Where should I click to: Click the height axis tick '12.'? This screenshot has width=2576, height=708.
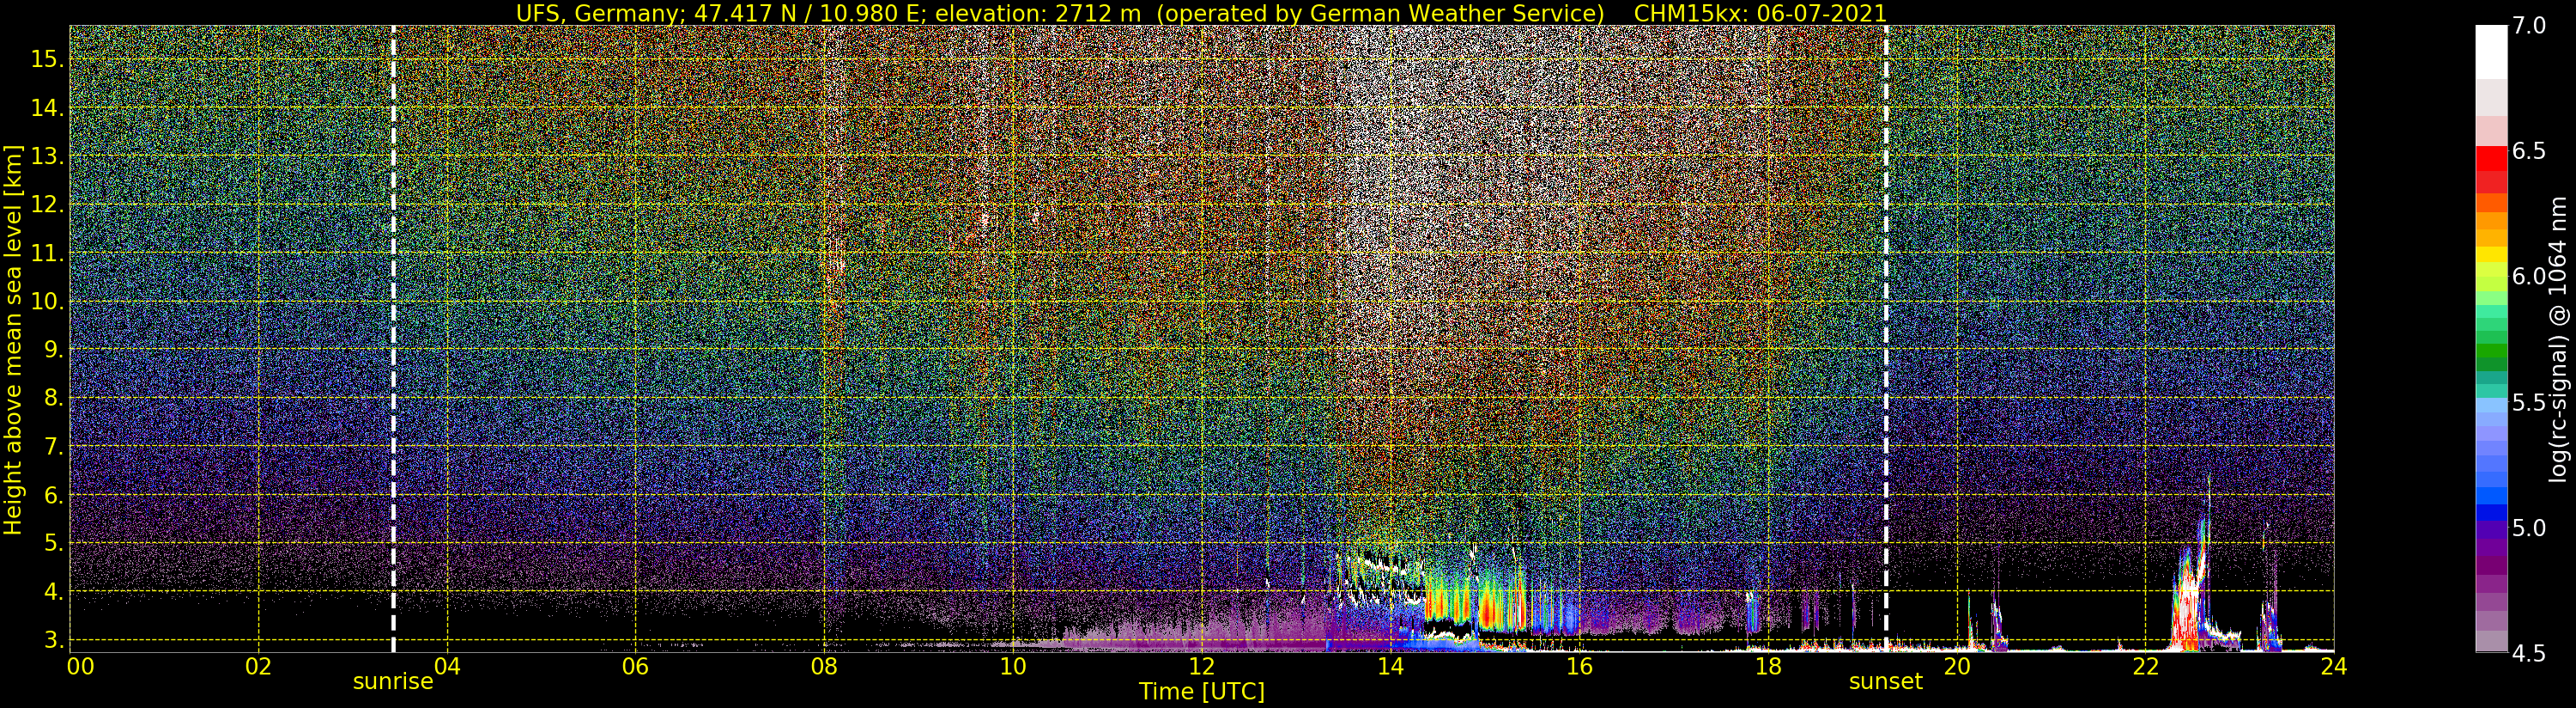pos(46,204)
